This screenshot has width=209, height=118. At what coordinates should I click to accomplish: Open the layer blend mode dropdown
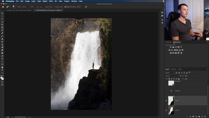(172, 76)
